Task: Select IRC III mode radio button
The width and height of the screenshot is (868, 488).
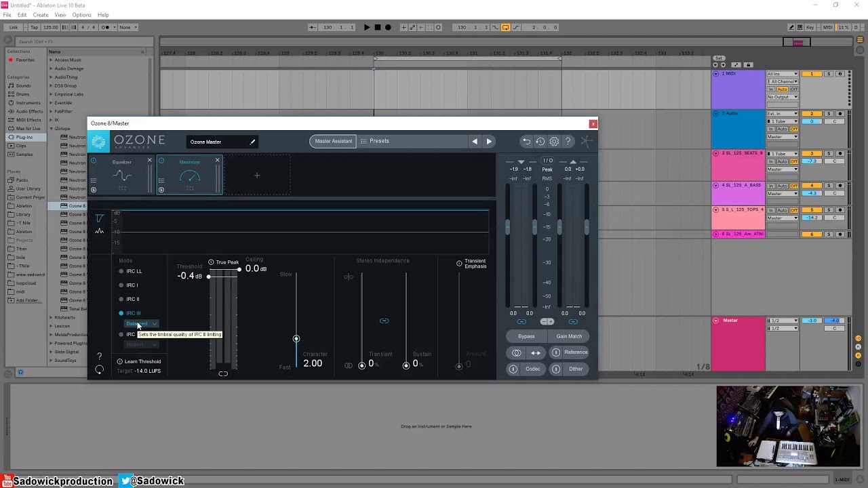Action: (x=121, y=313)
